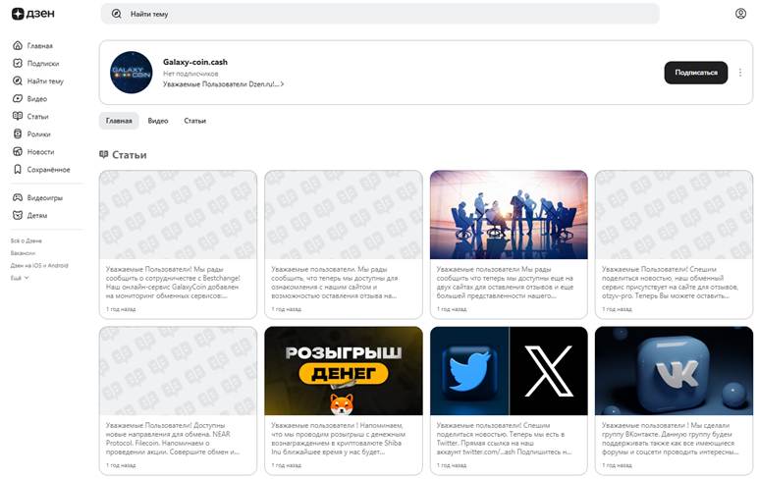
Task: Click the Galaxy-coin.cash channel title
Action: pyautogui.click(x=195, y=62)
